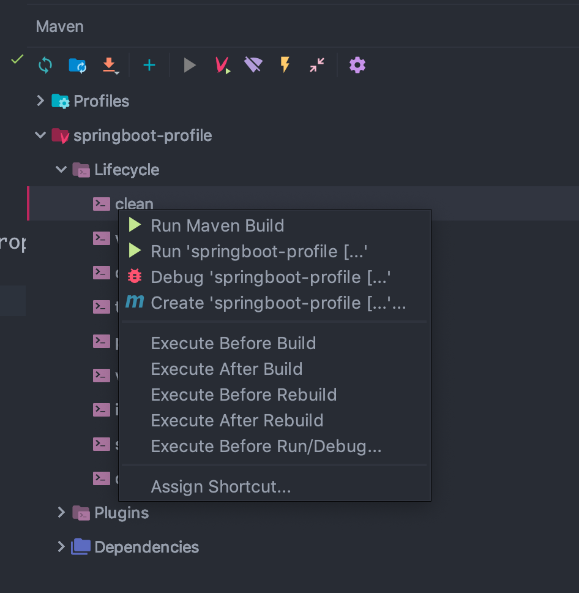Choose Assign Shortcut... menu item
Viewport: 579px width, 593px height.
coord(220,486)
